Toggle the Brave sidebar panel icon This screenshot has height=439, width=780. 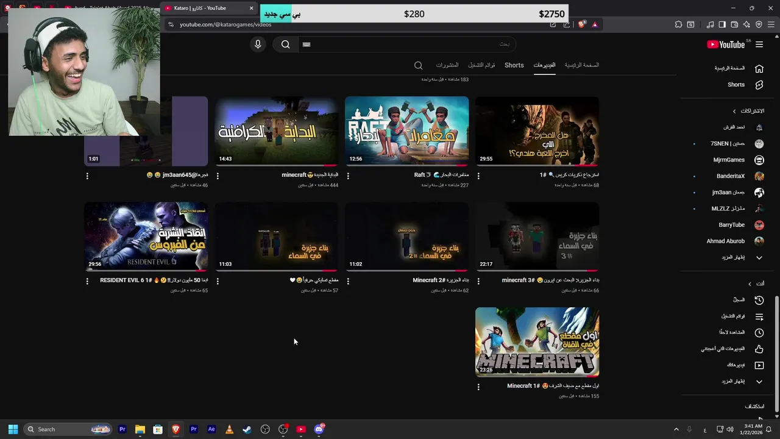pyautogui.click(x=722, y=24)
